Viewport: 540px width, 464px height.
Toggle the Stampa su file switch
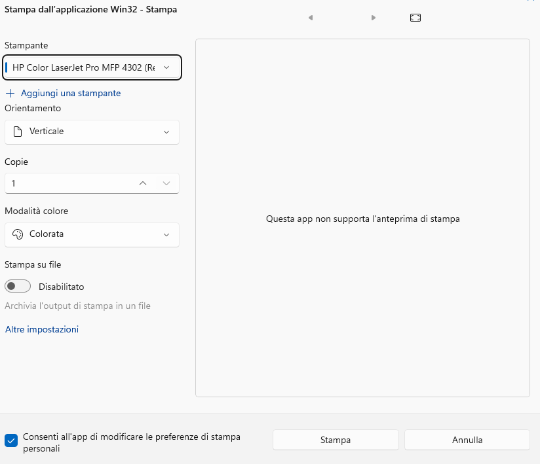click(x=18, y=286)
